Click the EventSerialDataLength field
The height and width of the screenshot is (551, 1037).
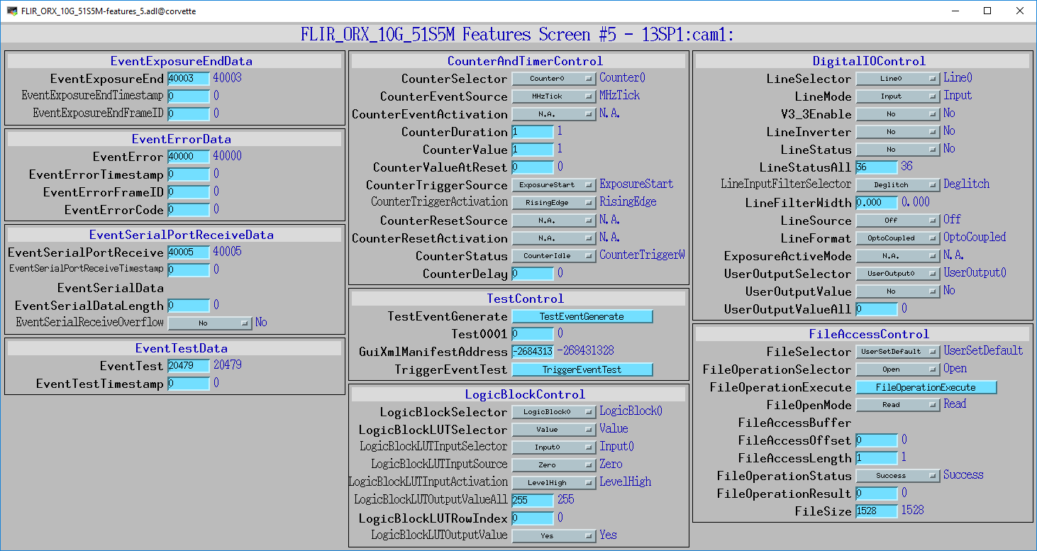point(189,306)
